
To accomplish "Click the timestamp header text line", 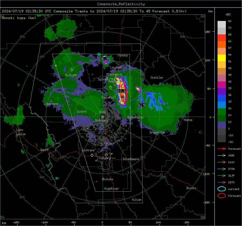I will coord(94,11).
